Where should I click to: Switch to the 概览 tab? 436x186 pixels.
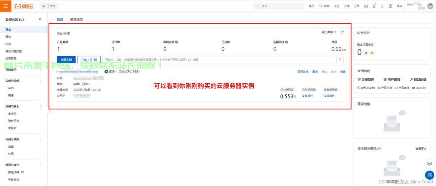click(x=60, y=19)
